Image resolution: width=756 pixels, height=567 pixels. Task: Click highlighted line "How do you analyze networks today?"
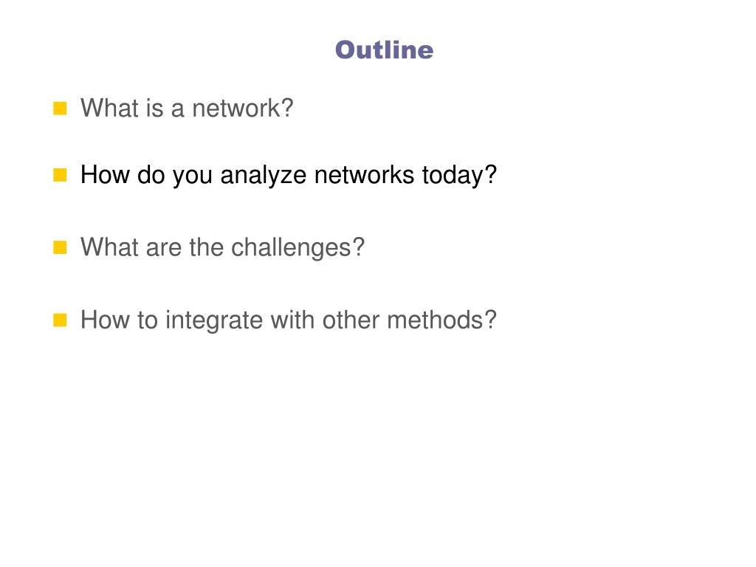point(289,176)
